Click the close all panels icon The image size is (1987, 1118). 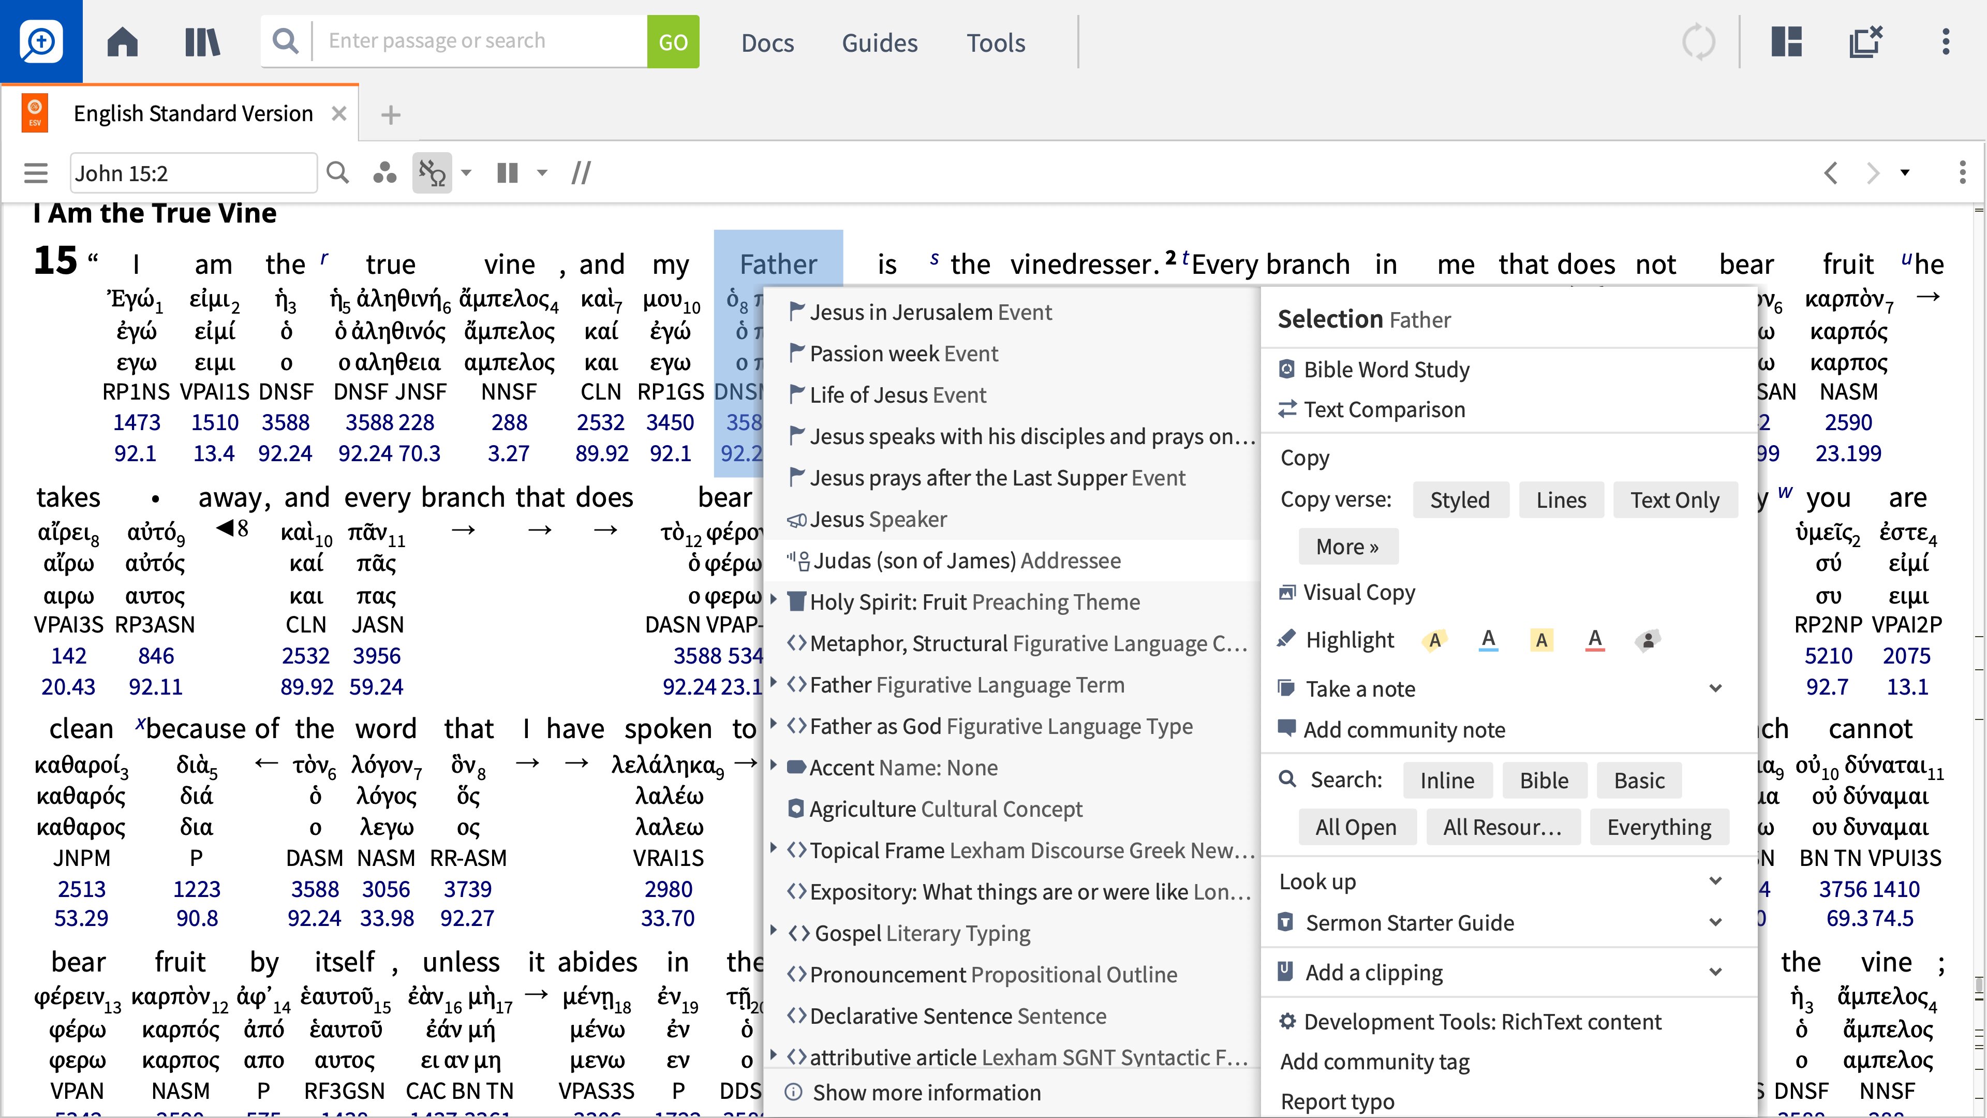click(x=1866, y=41)
